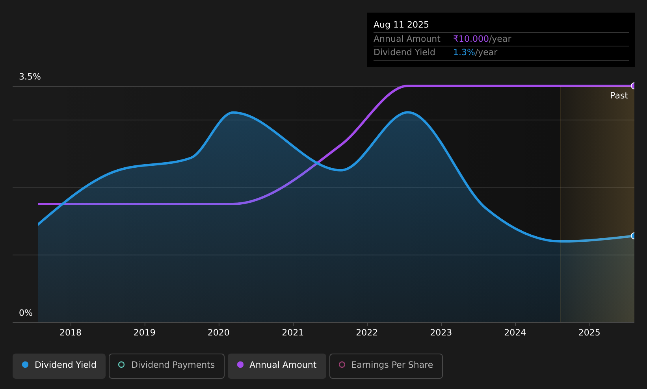This screenshot has height=389, width=647.
Task: Click the blue Dividend Yield legend dot
Action: (25, 365)
